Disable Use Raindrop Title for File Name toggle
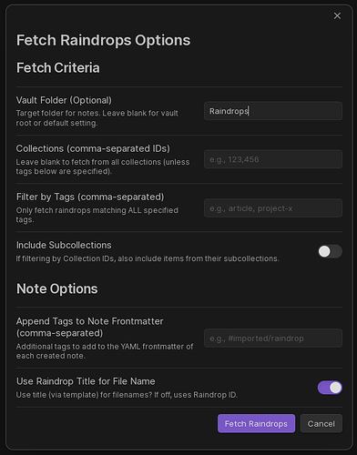 (x=330, y=388)
